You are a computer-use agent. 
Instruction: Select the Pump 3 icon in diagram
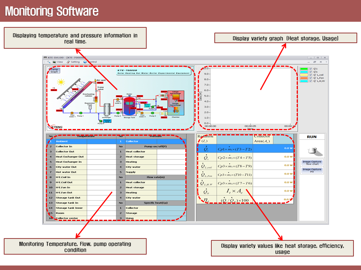[153, 112]
